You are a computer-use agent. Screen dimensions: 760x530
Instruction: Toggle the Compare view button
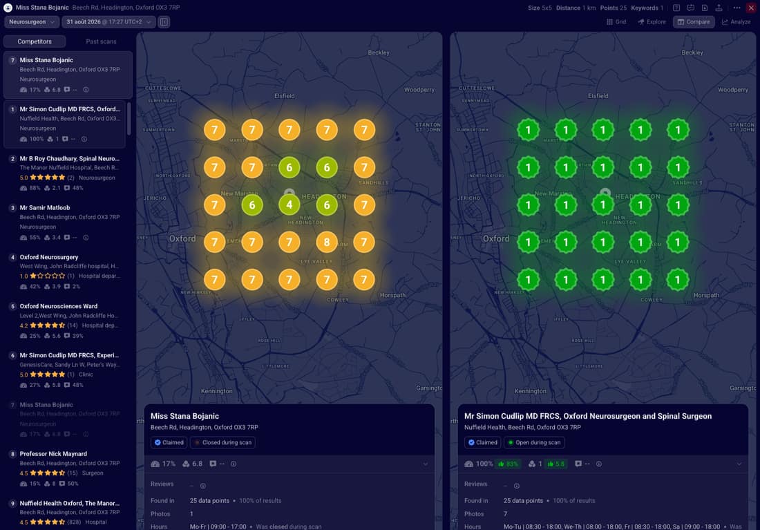(x=694, y=22)
